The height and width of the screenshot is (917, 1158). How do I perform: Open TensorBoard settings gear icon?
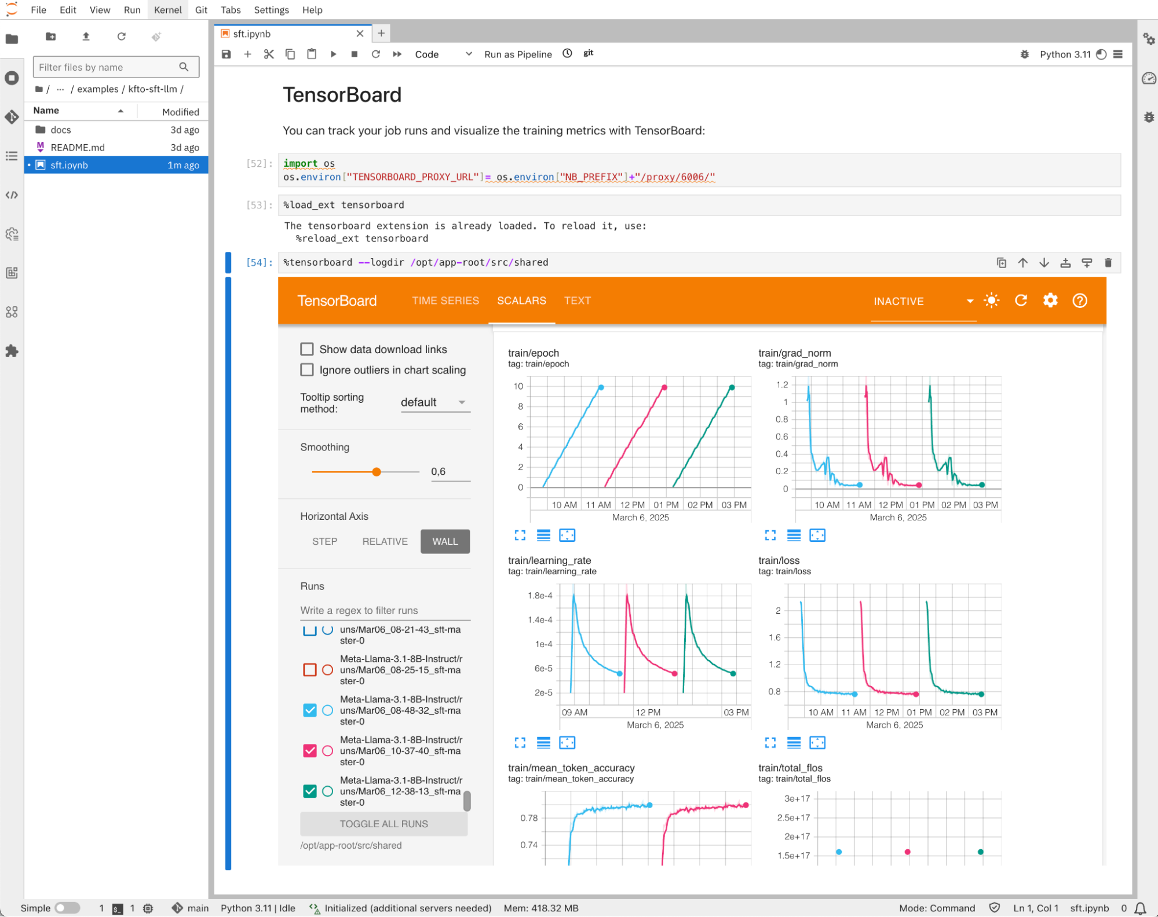coord(1050,300)
